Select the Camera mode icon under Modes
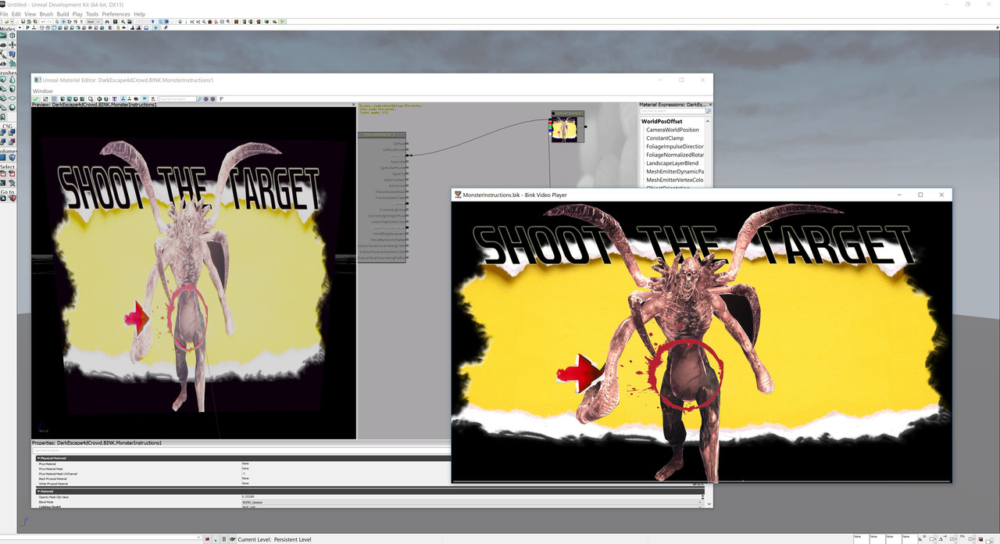Viewport: 1000px width, 544px height. pos(4,35)
